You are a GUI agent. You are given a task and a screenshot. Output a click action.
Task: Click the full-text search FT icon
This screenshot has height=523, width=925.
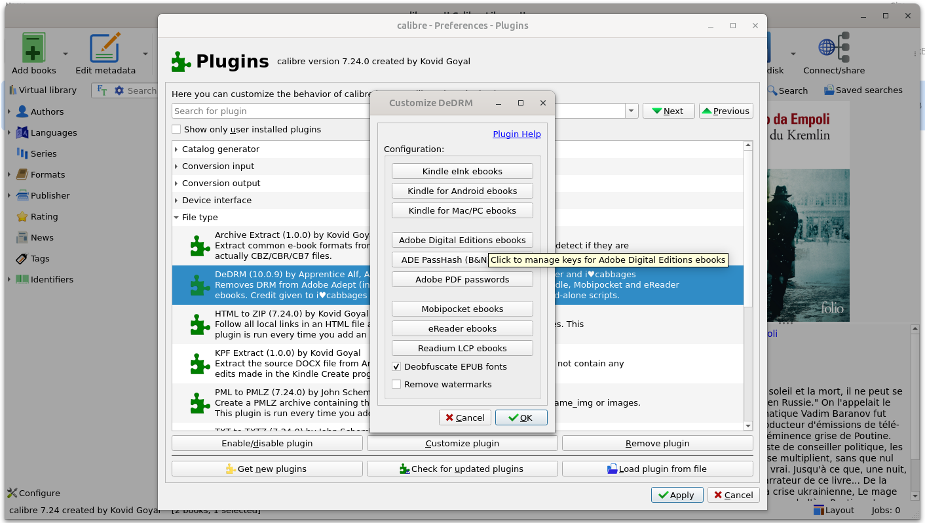coord(102,90)
